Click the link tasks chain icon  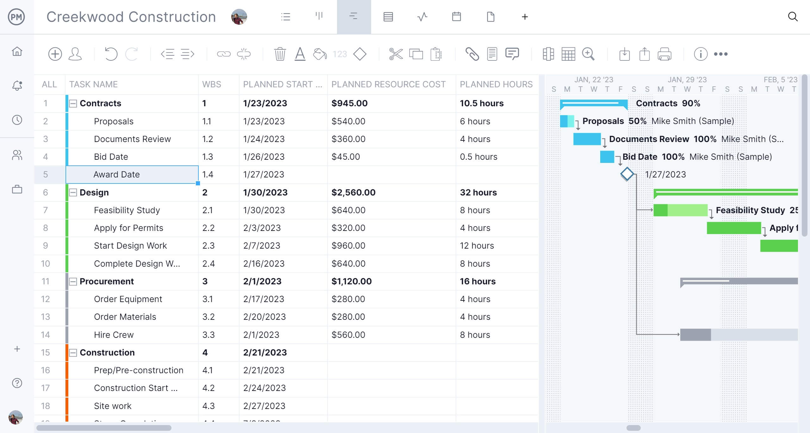click(x=224, y=54)
